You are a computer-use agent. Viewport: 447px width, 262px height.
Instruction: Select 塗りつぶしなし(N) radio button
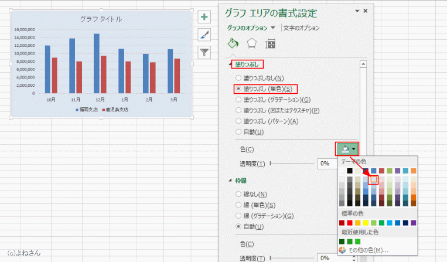[238, 78]
